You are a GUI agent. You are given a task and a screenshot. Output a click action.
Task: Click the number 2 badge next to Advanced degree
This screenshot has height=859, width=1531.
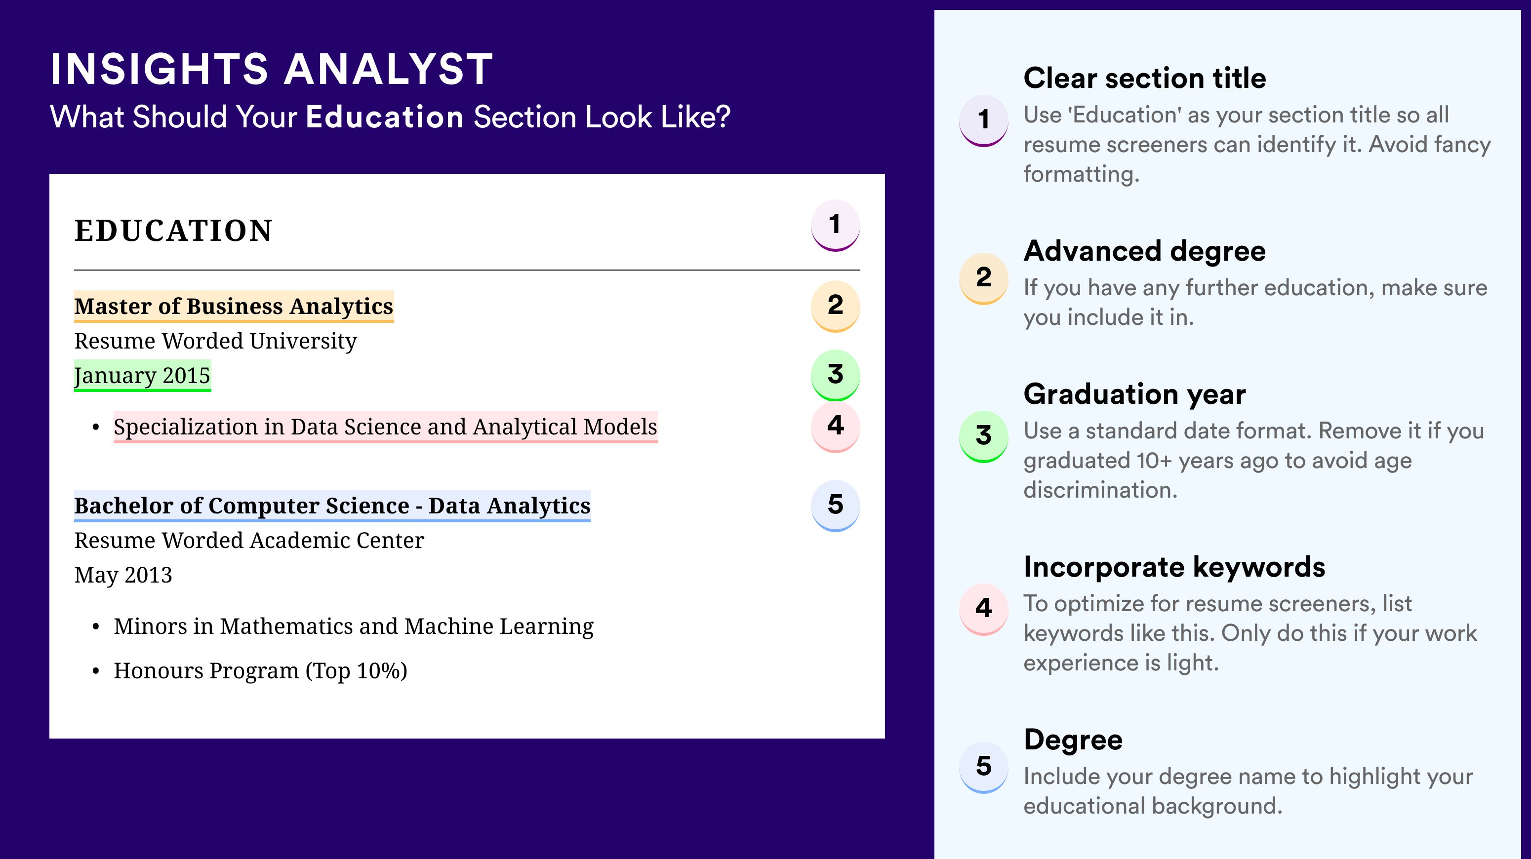click(x=984, y=278)
